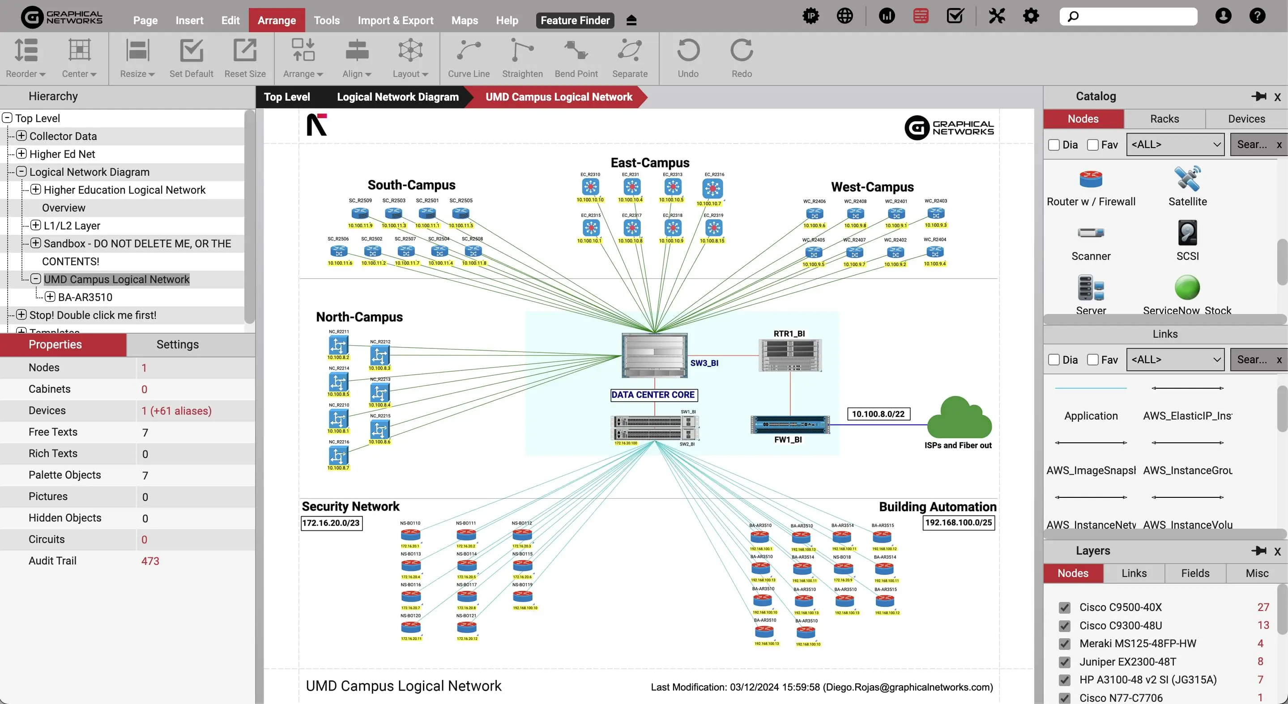Click the Separate links tool
Viewport: 1288px width, 704px height.
click(630, 51)
